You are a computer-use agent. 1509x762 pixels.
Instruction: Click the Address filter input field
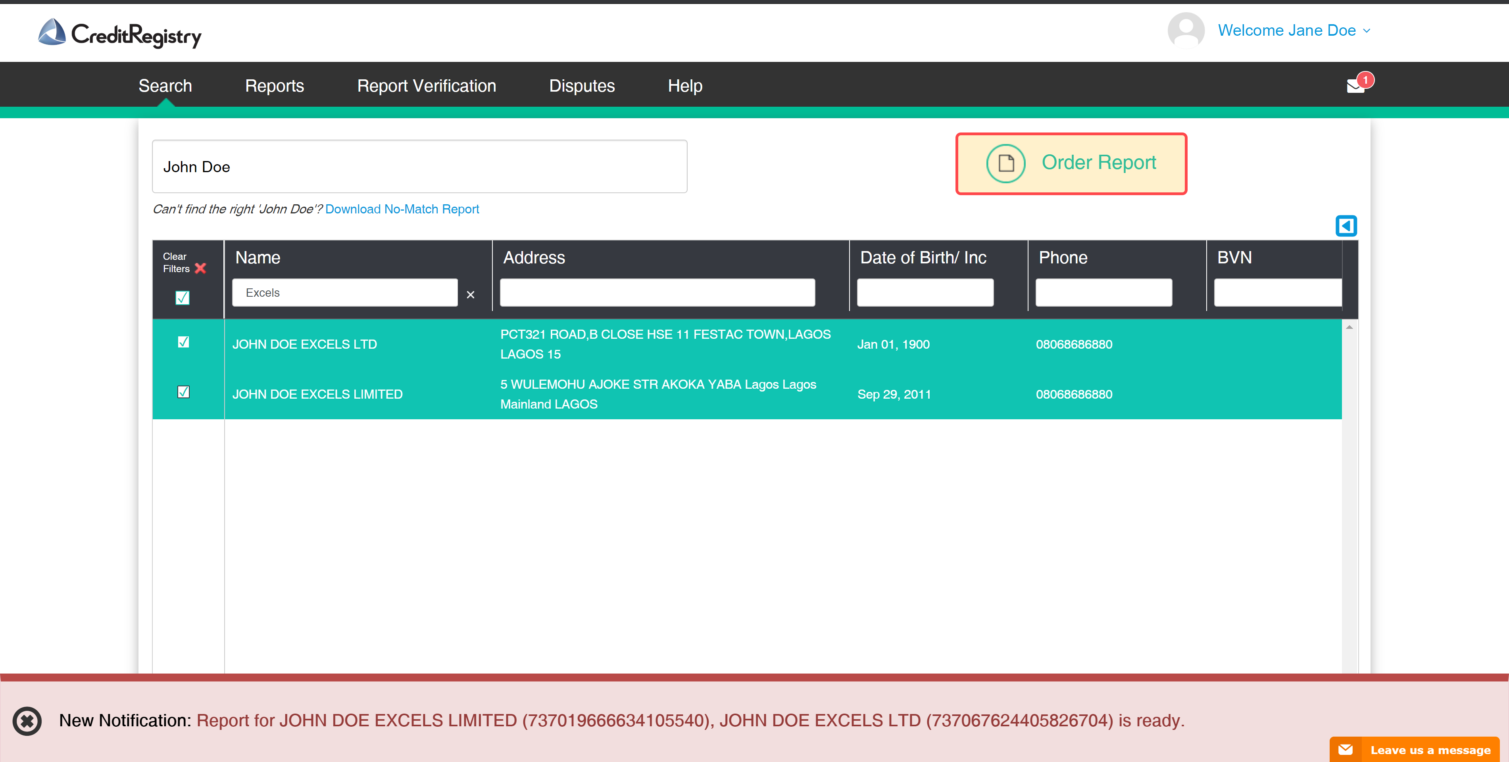[x=657, y=292]
